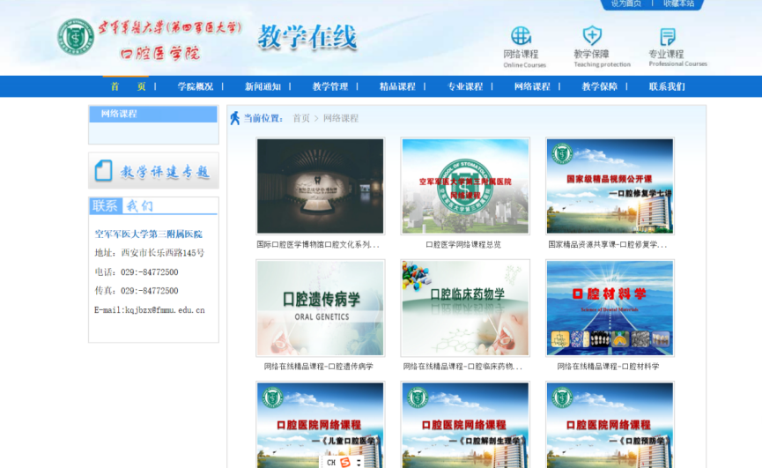Click the 专业课程 Professional Courses document icon

coord(668,36)
